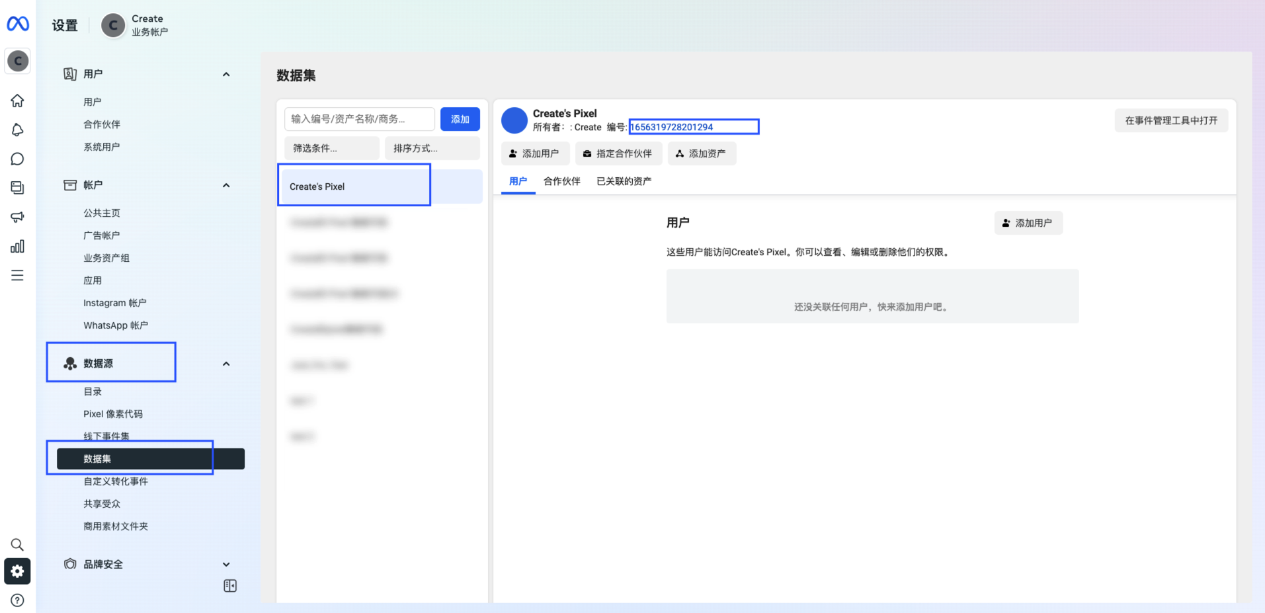The height and width of the screenshot is (613, 1265).
Task: Collapse the 帐户 section chevron
Action: coord(226,185)
